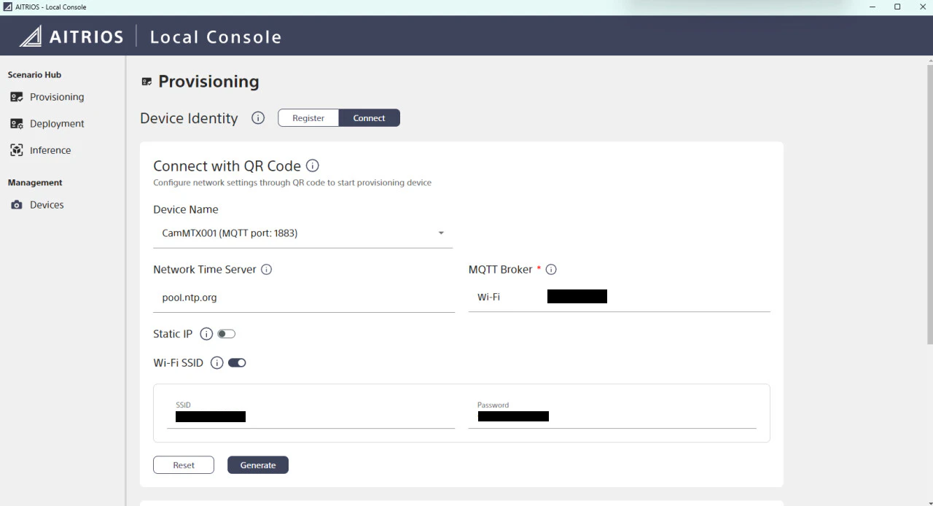The image size is (933, 506).
Task: Show info for Device Identity
Action: pyautogui.click(x=258, y=118)
